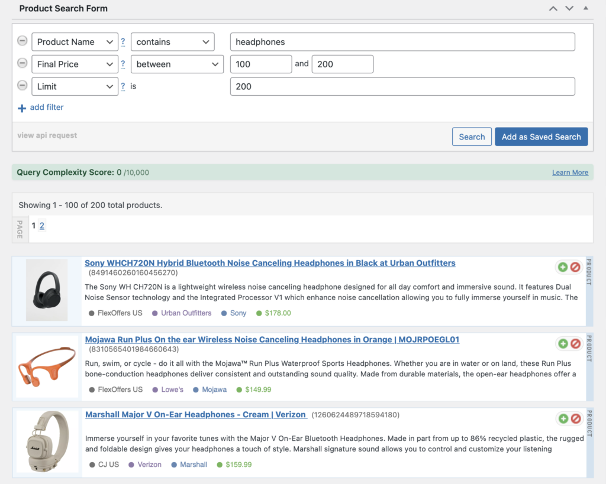This screenshot has width=606, height=484.
Task: Click the Search button
Action: 472,137
